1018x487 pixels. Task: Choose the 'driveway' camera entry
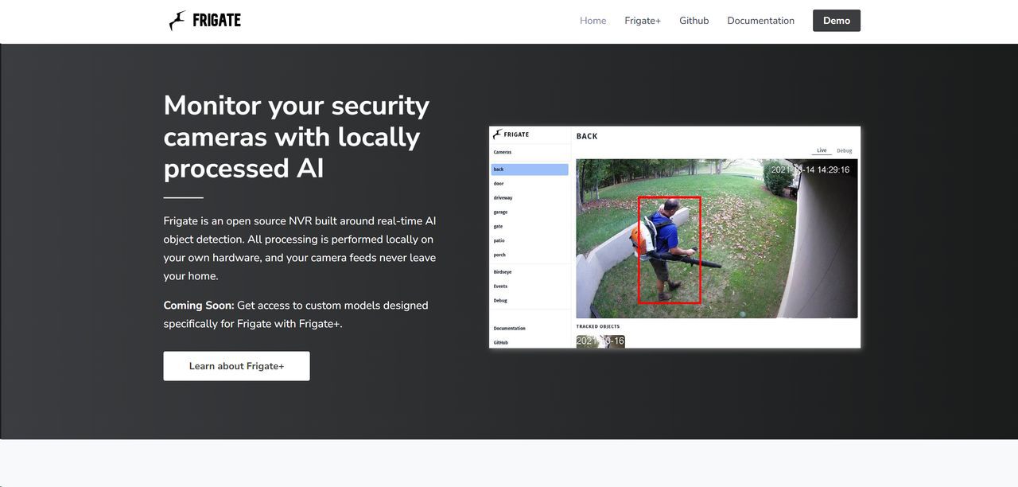503,198
